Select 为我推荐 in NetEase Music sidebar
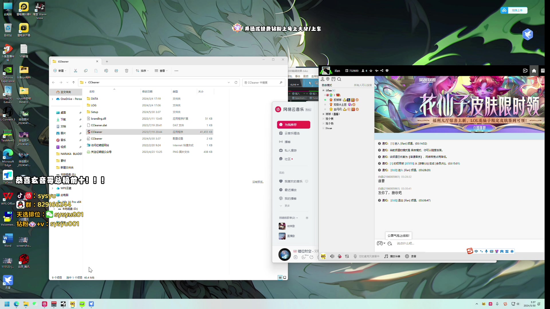 tap(294, 125)
